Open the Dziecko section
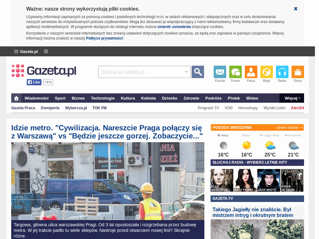The image size is (319, 239). pos(169,98)
